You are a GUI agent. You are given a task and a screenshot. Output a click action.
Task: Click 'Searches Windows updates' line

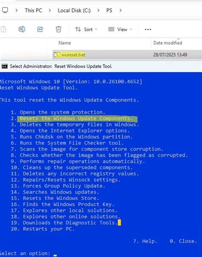click(55, 192)
